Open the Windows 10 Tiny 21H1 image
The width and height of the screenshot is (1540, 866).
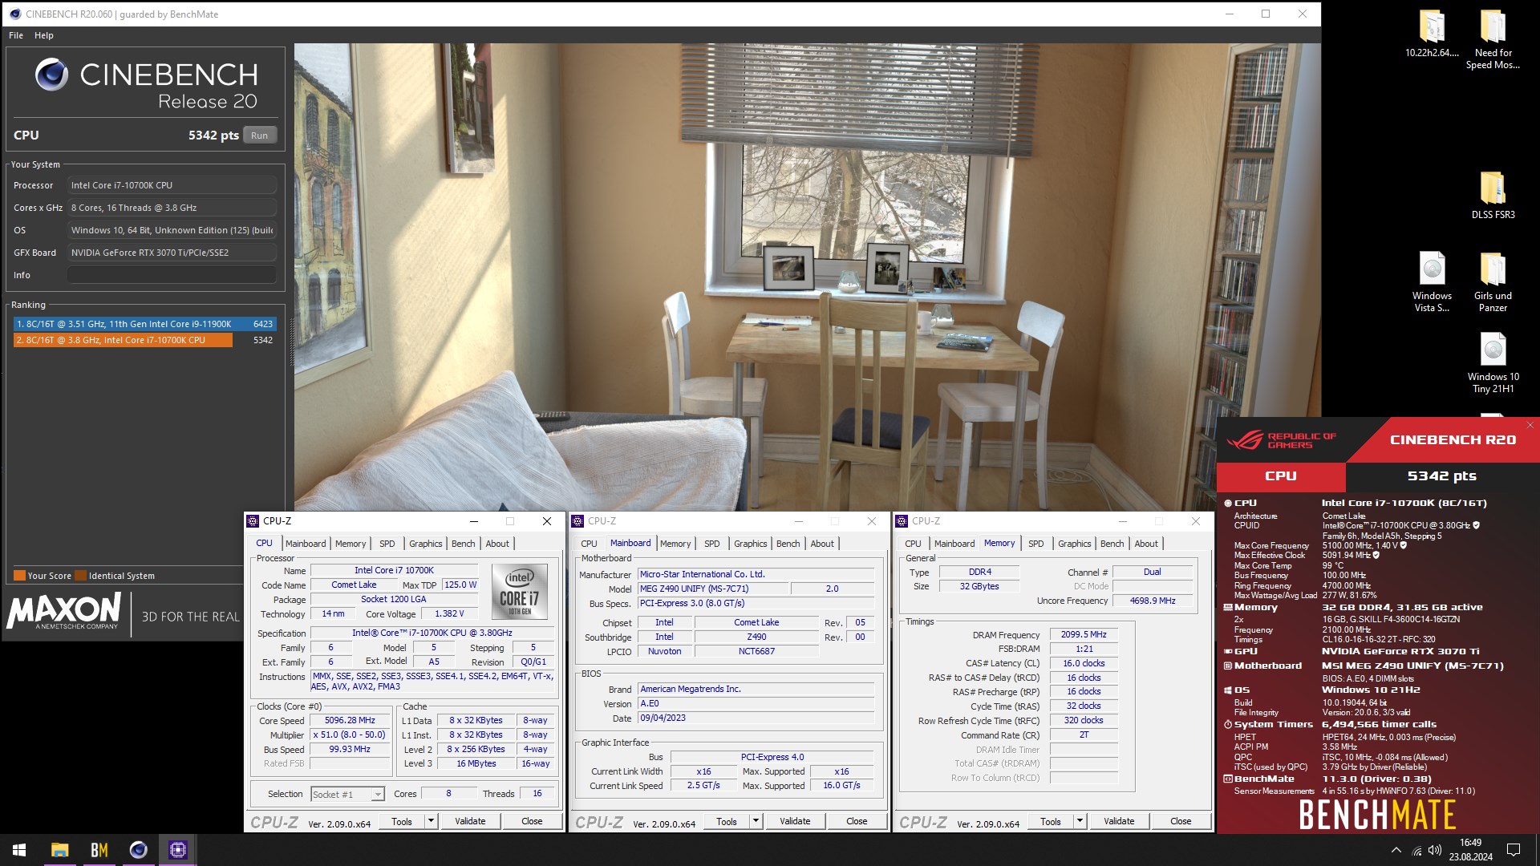coord(1493,362)
